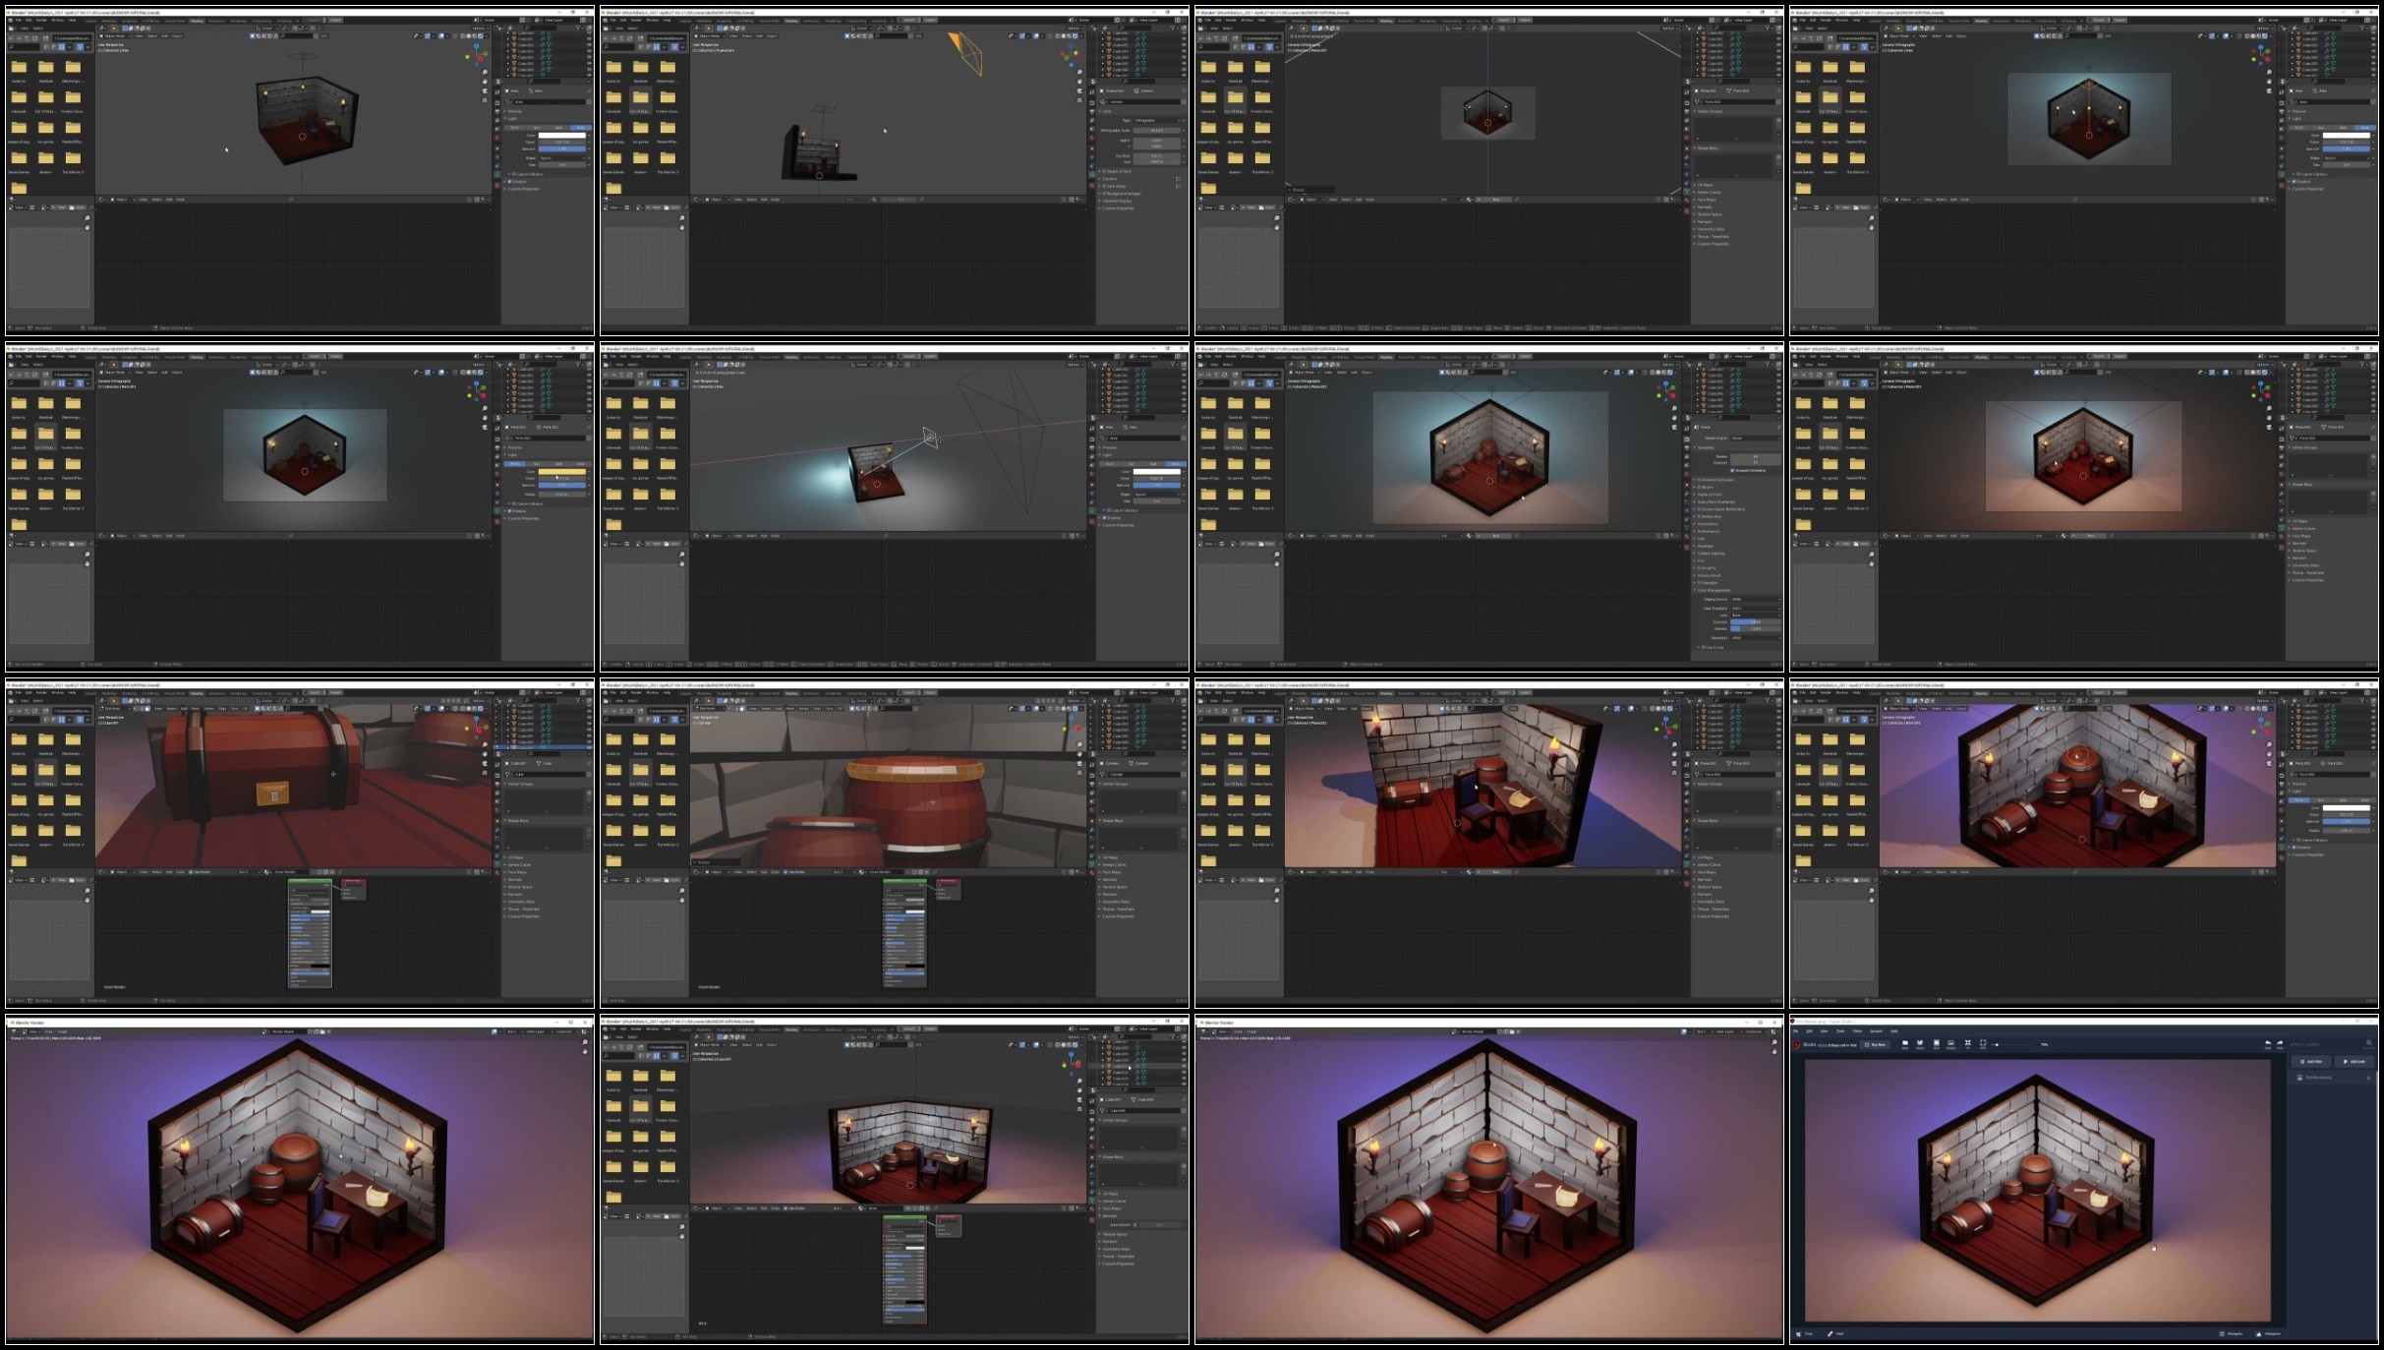This screenshot has width=2384, height=1350.
Task: Click the Undo arrow icon in photo editor
Action: 2268,1043
